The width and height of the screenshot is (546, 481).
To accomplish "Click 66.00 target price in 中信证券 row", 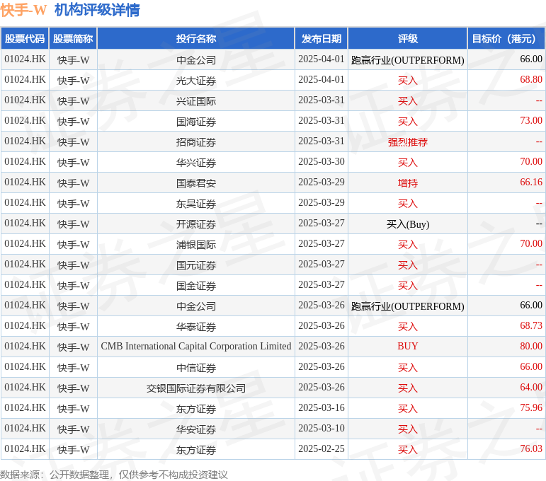I will (x=531, y=367).
